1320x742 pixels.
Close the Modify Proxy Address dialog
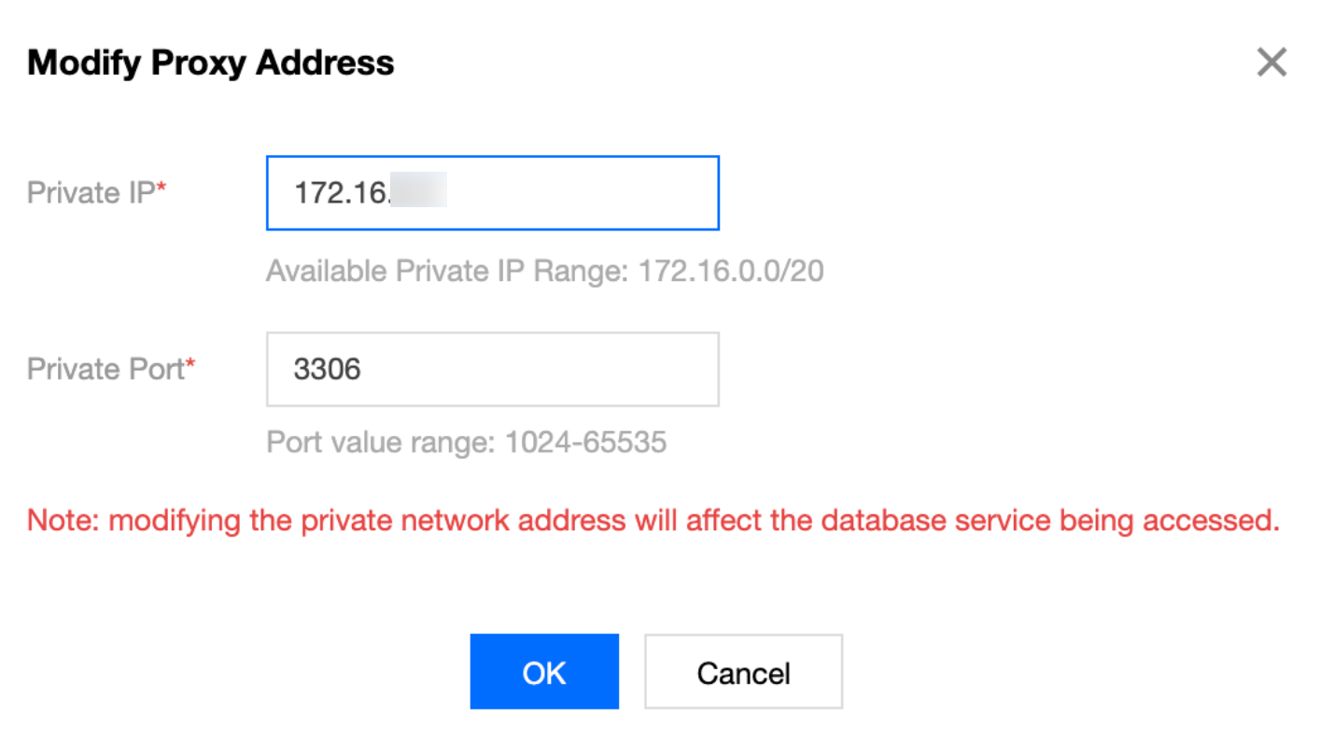1271,63
